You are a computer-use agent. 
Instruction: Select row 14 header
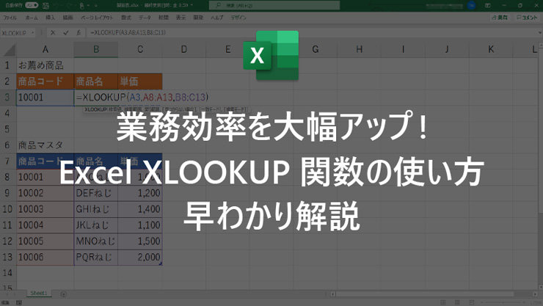pyautogui.click(x=7, y=273)
